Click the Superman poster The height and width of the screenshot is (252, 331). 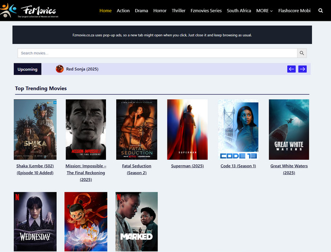point(187,130)
